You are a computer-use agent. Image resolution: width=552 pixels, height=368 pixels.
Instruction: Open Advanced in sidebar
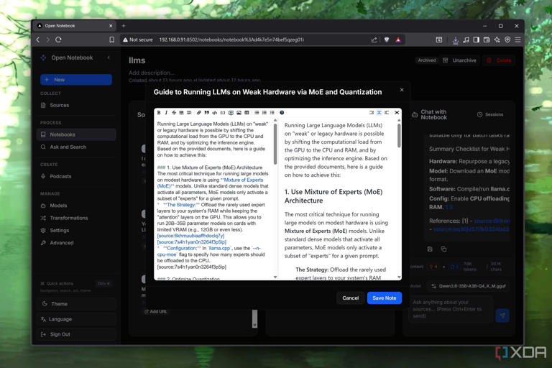point(76,243)
